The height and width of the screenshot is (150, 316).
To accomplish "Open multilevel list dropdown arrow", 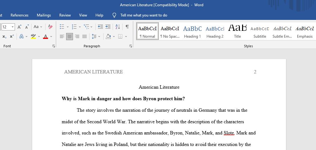I will click(x=91, y=27).
